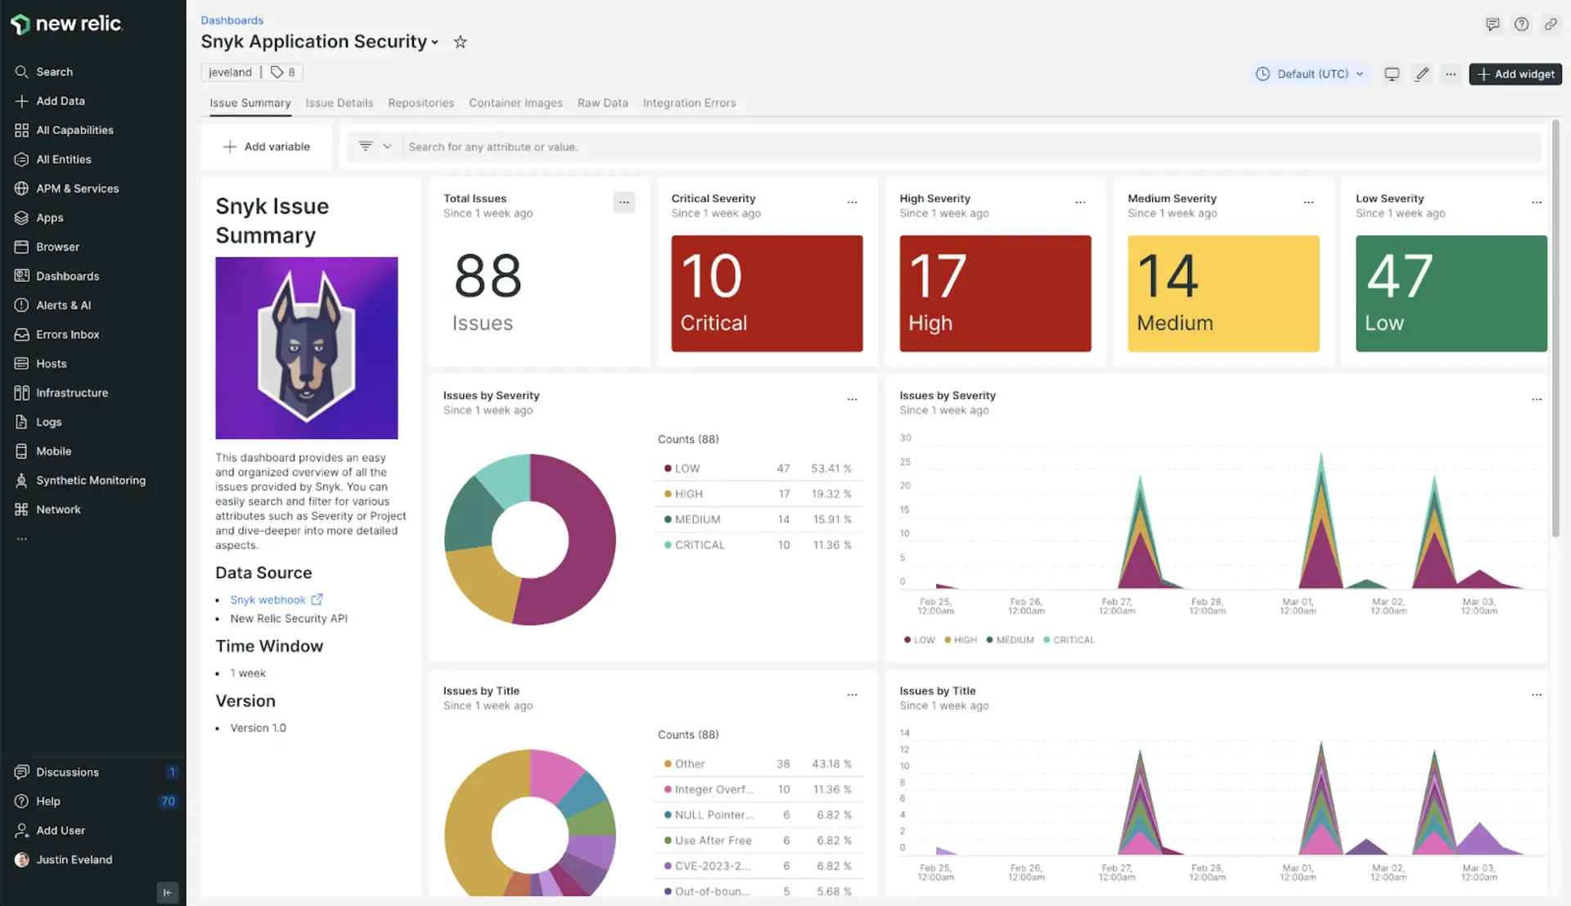Open the Snyk webhook link
The width and height of the screenshot is (1571, 906).
coord(268,599)
